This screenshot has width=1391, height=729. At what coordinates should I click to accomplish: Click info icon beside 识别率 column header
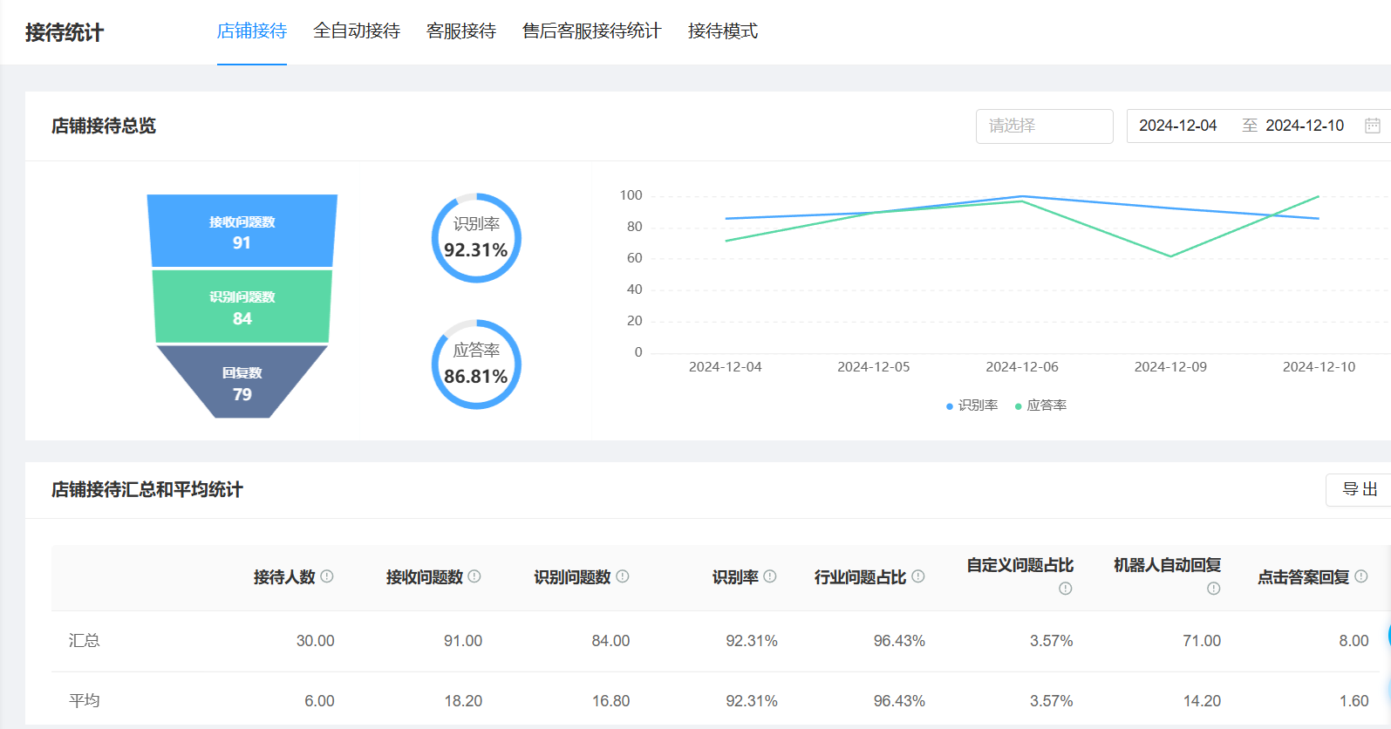[x=770, y=576]
